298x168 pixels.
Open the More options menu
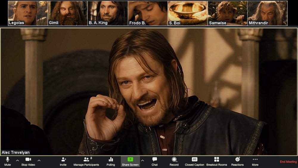[x=255, y=161]
